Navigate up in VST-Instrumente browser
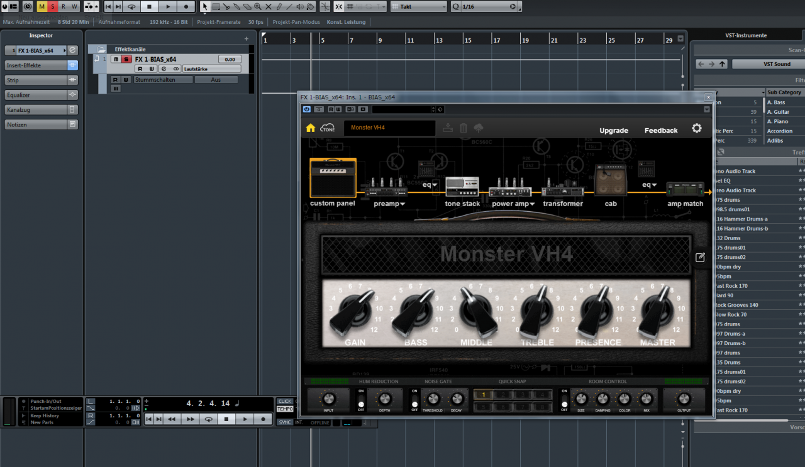Screen dimensions: 805x467 [x=722, y=64]
